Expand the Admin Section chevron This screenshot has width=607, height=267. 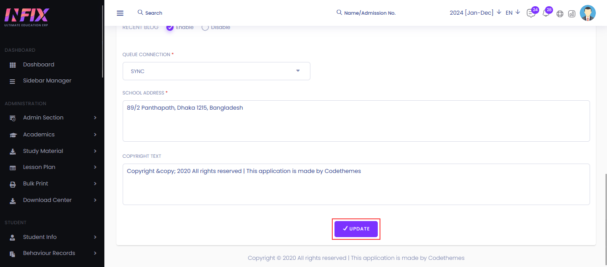pyautogui.click(x=95, y=118)
